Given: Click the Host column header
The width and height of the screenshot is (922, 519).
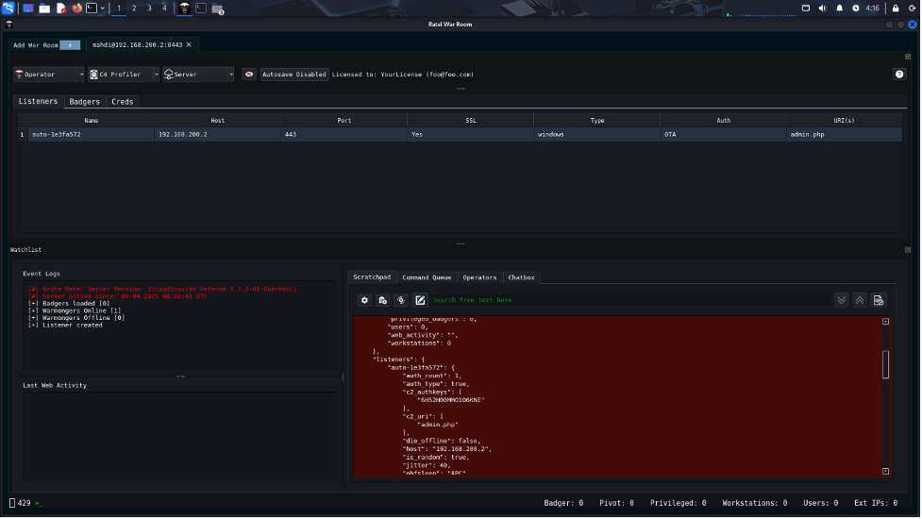Looking at the screenshot, I should pos(218,120).
